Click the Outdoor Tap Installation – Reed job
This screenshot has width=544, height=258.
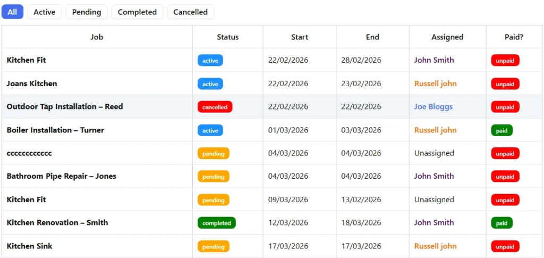click(x=65, y=106)
